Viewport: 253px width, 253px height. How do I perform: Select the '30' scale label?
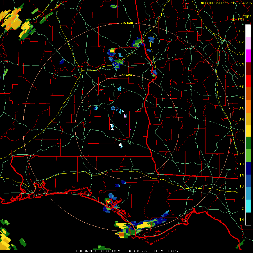coord(241,131)
